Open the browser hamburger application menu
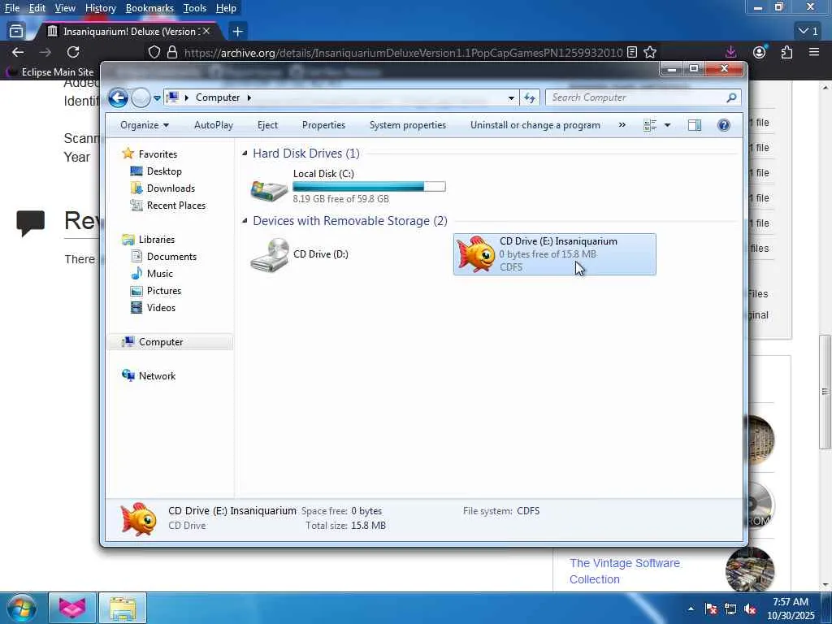Screen dimensions: 832x624 coord(814,52)
